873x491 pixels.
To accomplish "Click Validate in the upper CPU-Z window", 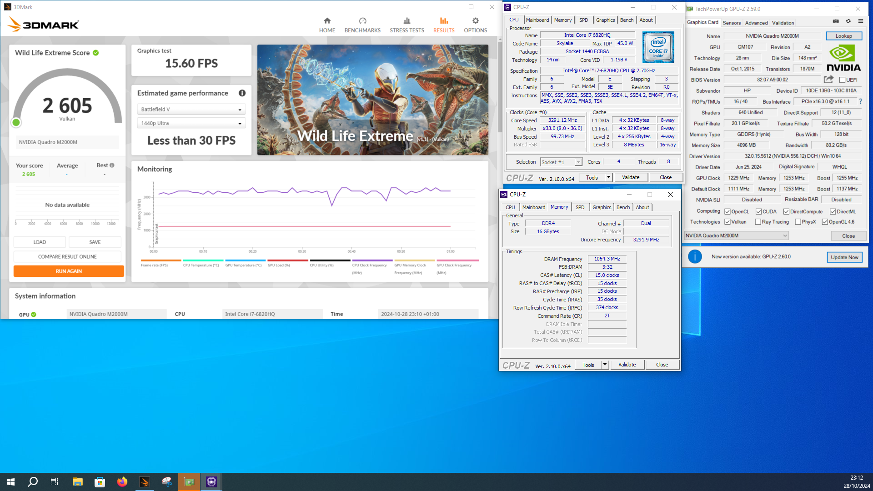I will tap(631, 177).
